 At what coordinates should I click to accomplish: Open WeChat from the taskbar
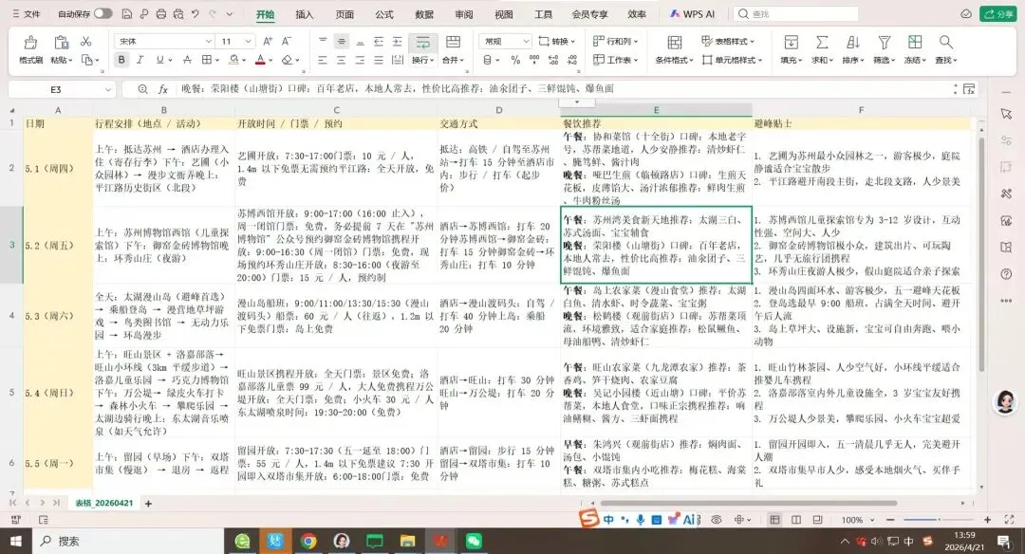(x=474, y=541)
